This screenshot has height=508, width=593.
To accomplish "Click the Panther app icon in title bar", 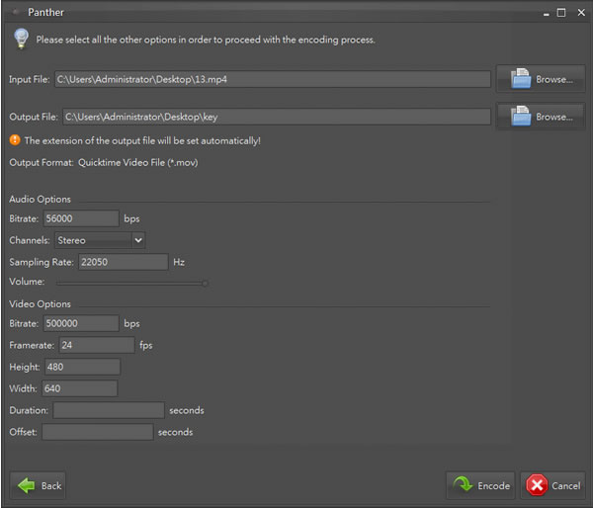I will 16,12.
